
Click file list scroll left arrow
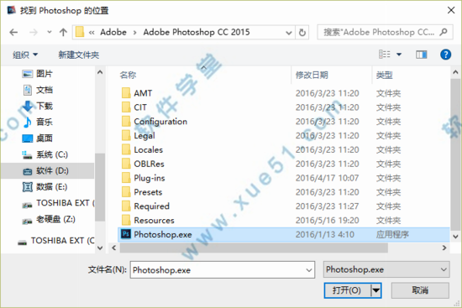pos(114,248)
